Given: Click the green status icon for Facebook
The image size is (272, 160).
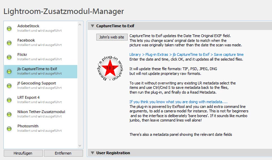Looking at the screenshot, I should [x=9, y=43].
